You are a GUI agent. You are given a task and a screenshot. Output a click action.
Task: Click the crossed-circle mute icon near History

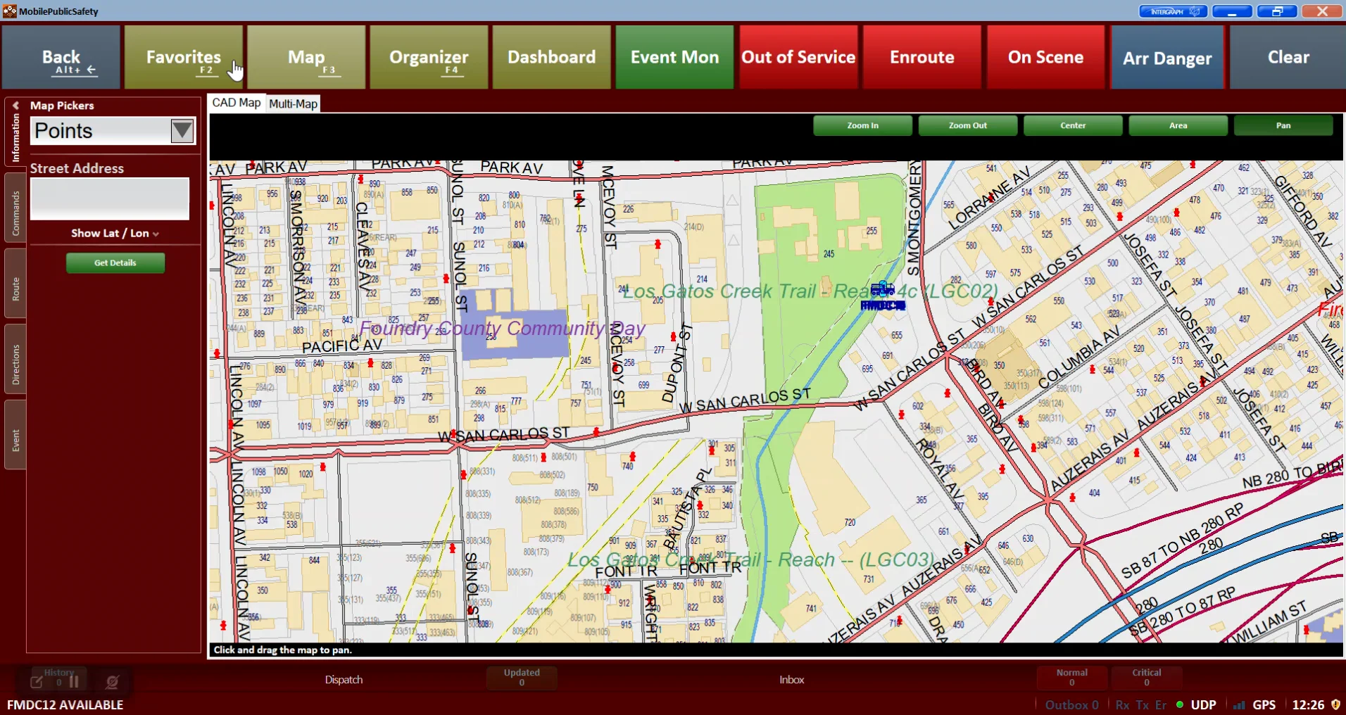[111, 683]
